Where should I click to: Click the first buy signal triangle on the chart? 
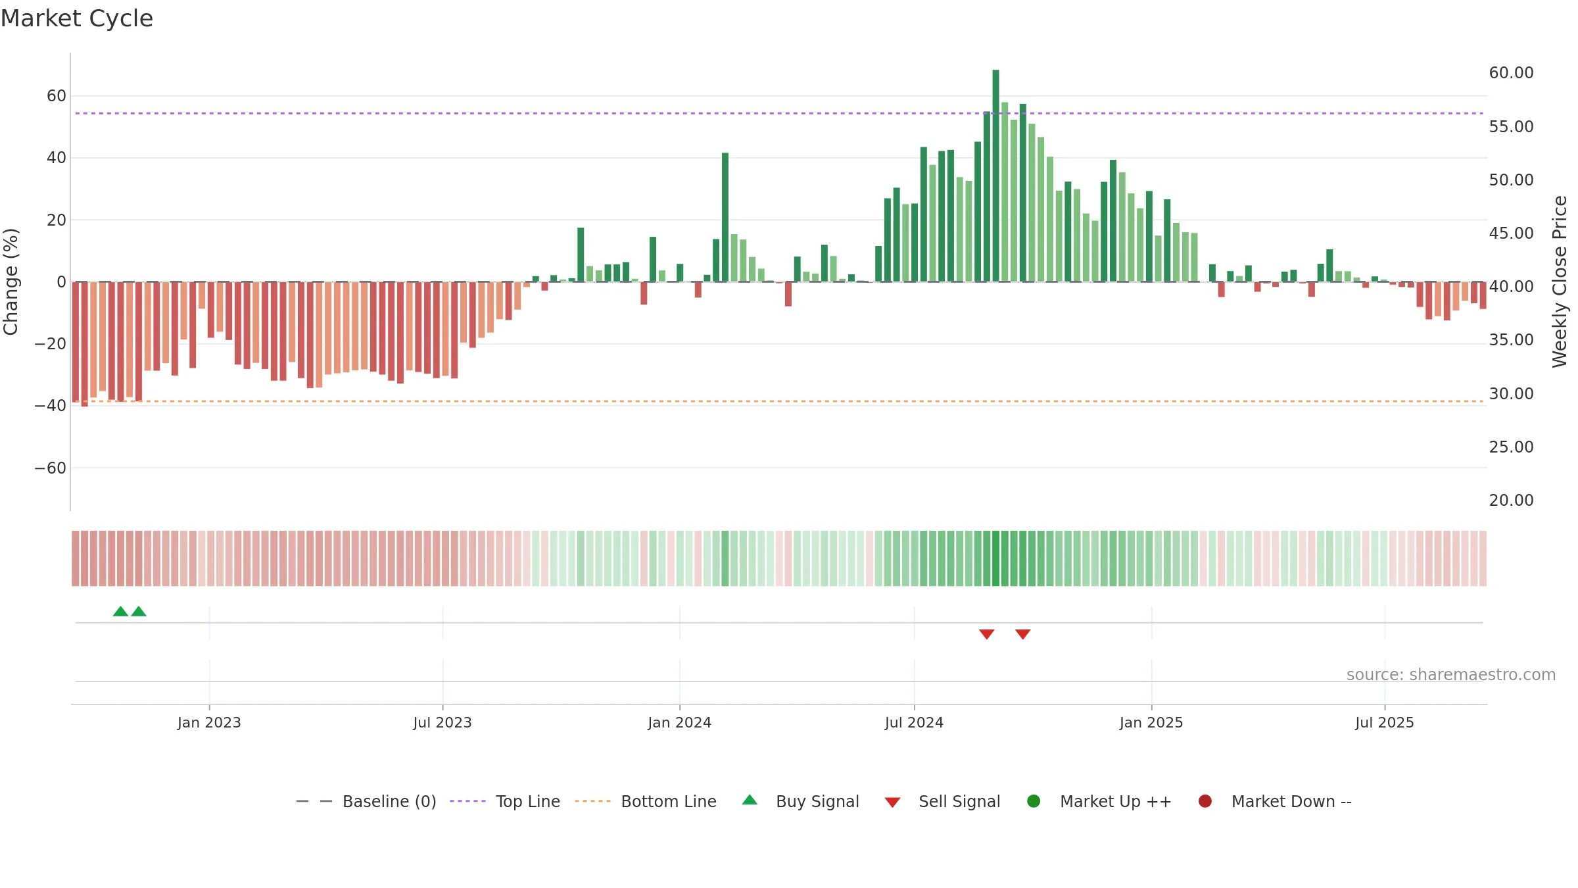(120, 612)
